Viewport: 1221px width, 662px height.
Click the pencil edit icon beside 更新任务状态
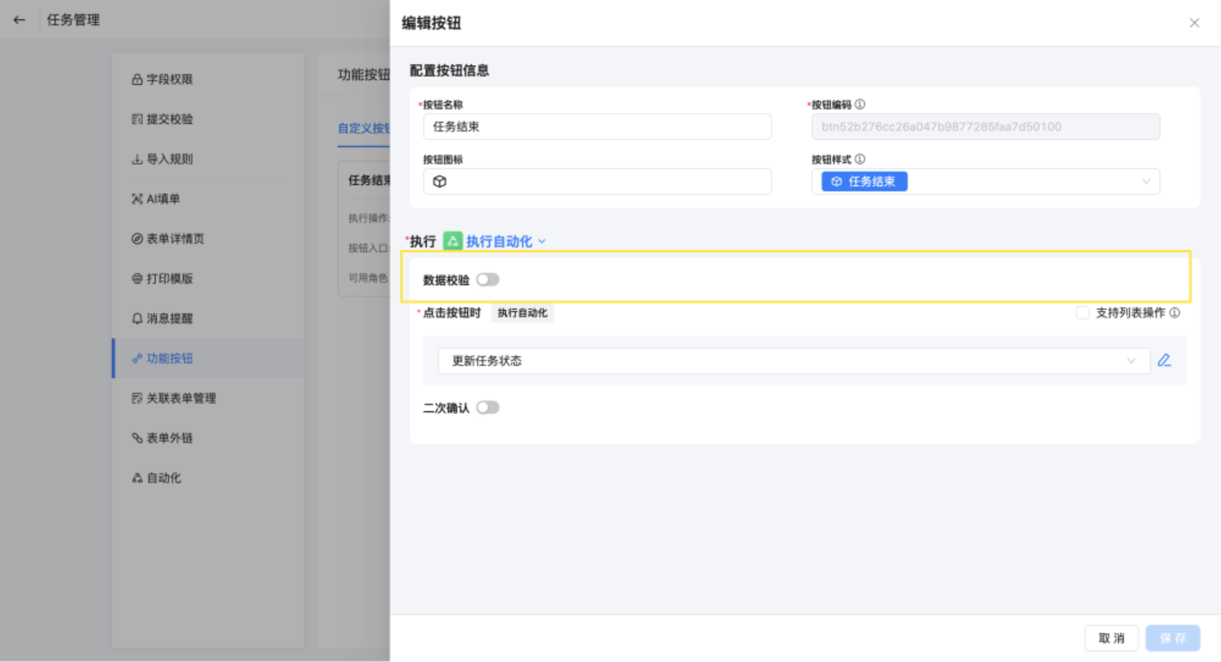[1164, 360]
